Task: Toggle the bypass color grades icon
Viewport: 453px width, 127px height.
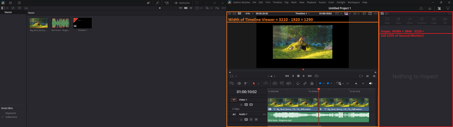Action: click(364, 13)
